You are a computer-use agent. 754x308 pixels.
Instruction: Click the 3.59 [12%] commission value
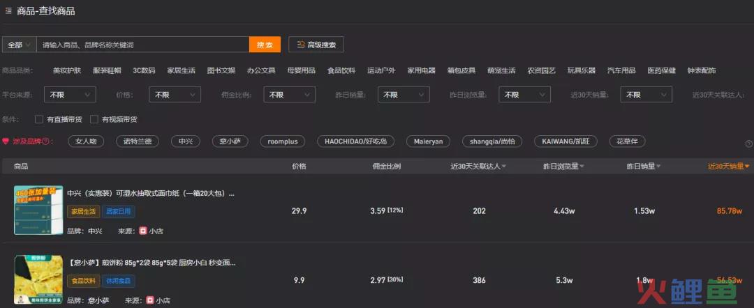click(387, 210)
